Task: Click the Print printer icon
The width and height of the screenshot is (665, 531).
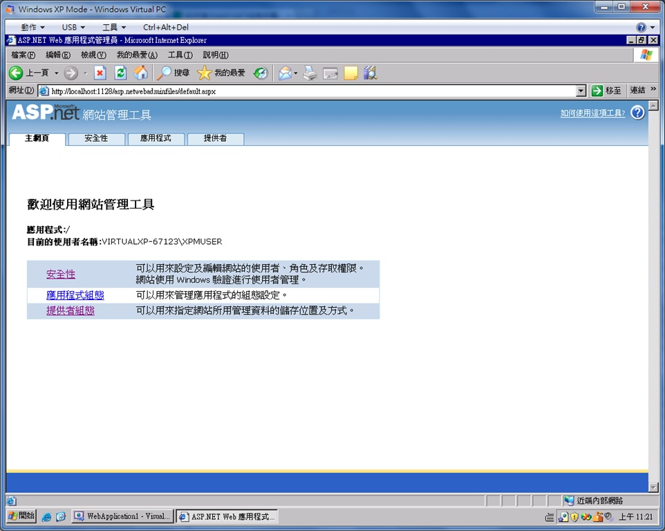Action: click(310, 73)
